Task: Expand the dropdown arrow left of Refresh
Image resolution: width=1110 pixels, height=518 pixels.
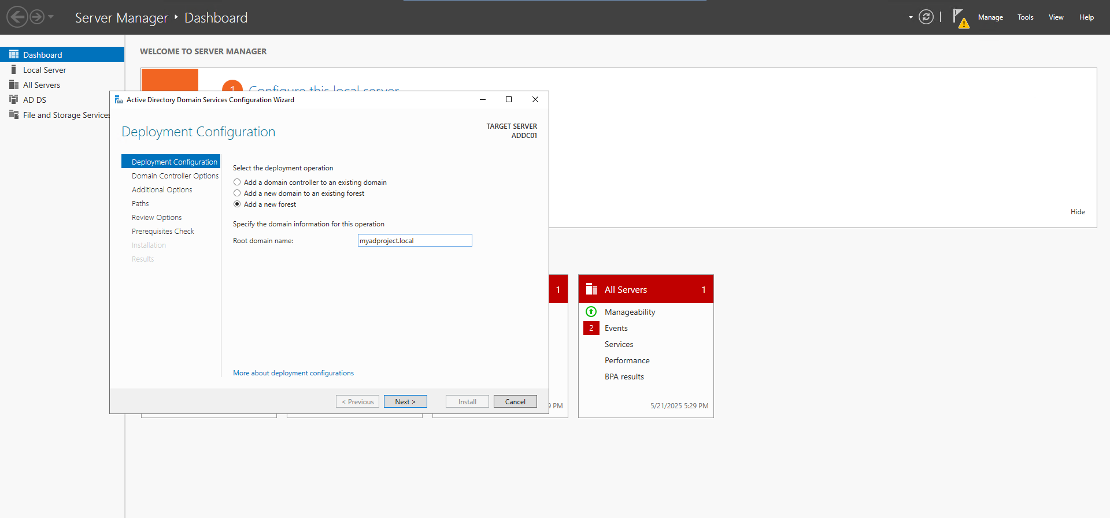Action: [x=911, y=17]
